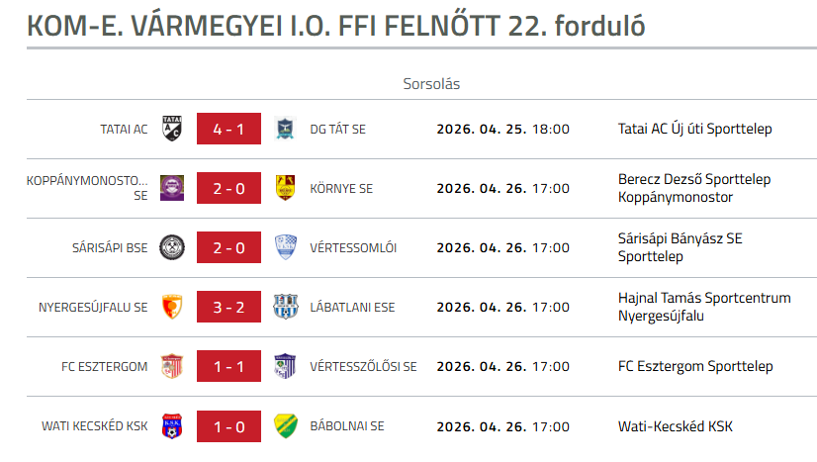This screenshot has height=462, width=817.
Task: Open the 3 - 2 match result
Action: pos(228,307)
